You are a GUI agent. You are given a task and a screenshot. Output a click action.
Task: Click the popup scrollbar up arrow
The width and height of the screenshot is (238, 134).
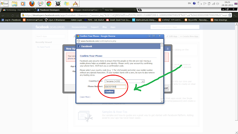[162, 45]
